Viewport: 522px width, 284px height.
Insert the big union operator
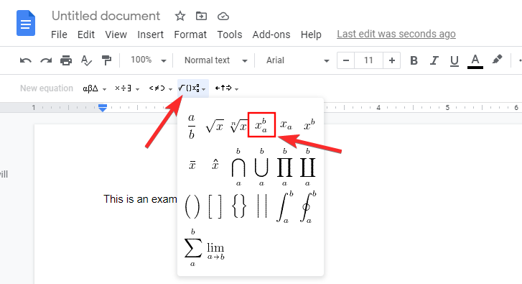tap(261, 167)
